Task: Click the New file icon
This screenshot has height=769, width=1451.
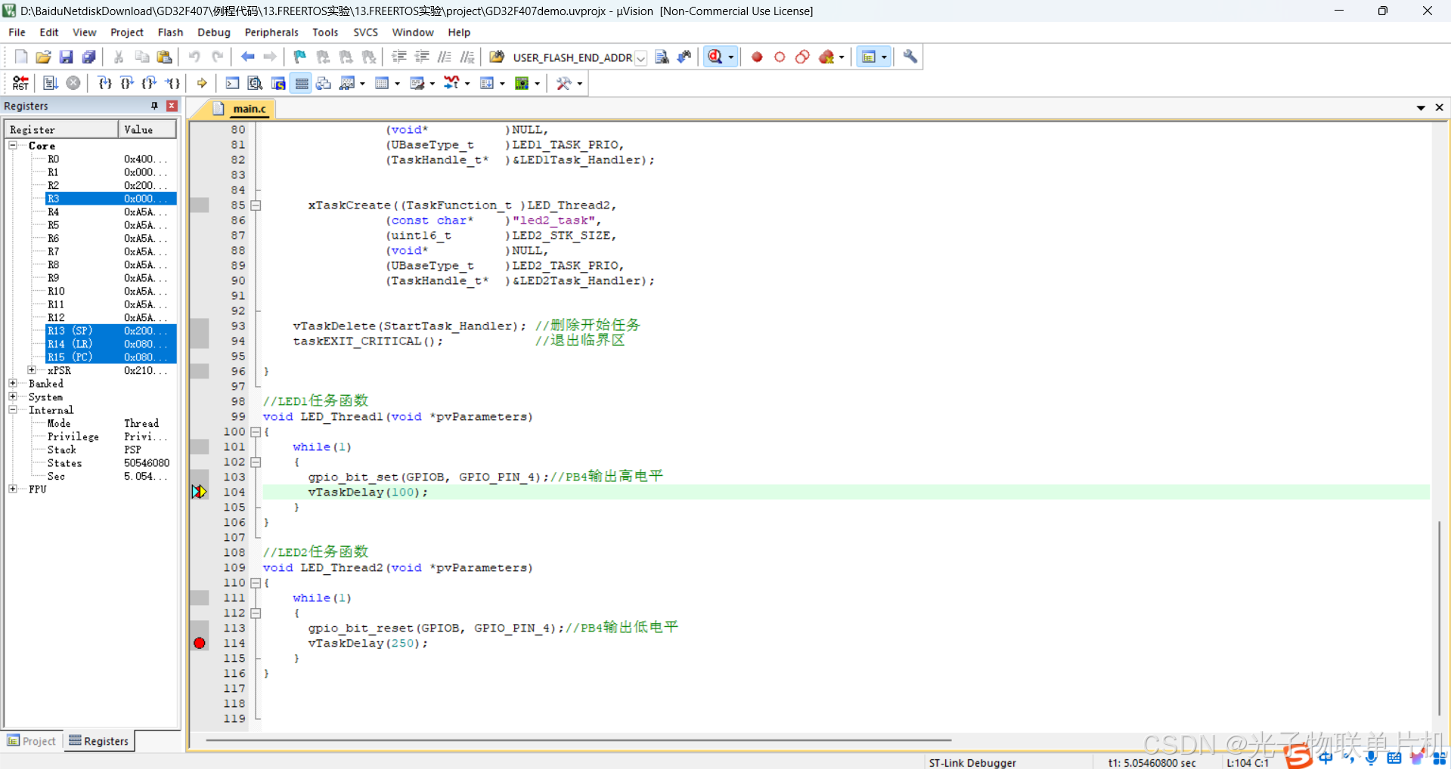Action: [x=21, y=57]
